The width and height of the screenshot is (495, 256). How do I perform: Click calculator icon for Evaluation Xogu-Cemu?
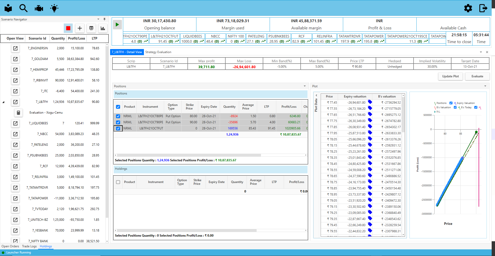pyautogui.click(x=18, y=113)
